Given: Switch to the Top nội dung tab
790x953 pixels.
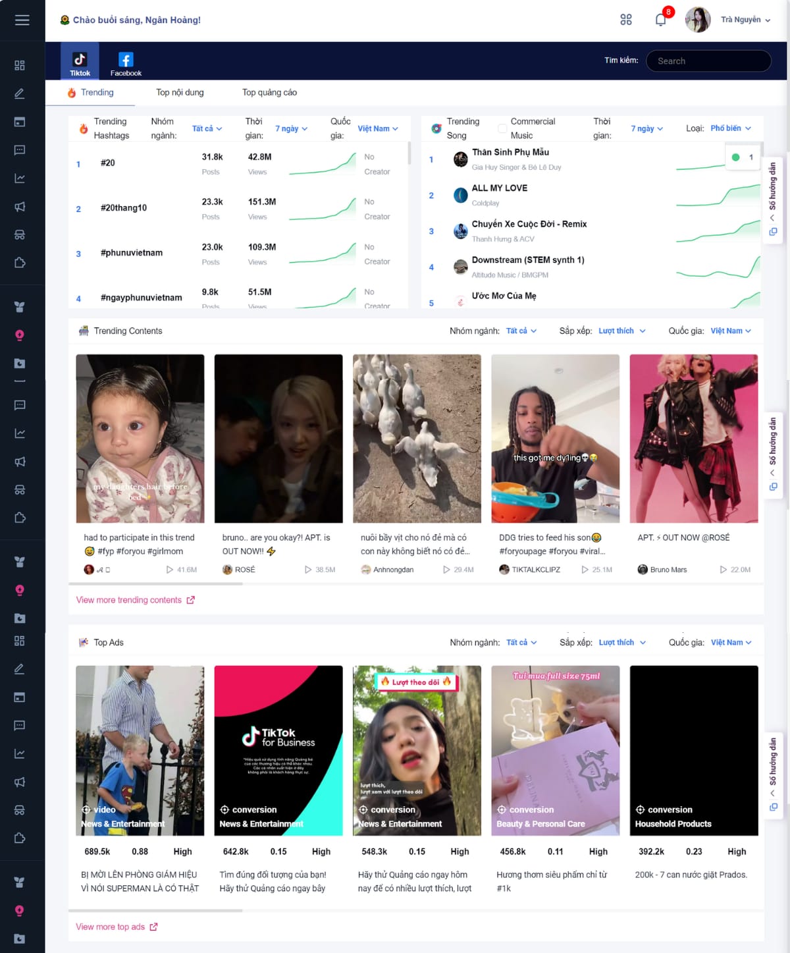Looking at the screenshot, I should coord(180,93).
